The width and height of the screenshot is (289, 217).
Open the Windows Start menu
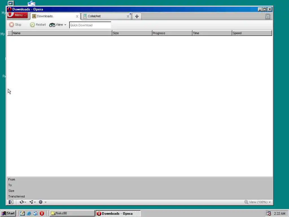(x=8, y=213)
